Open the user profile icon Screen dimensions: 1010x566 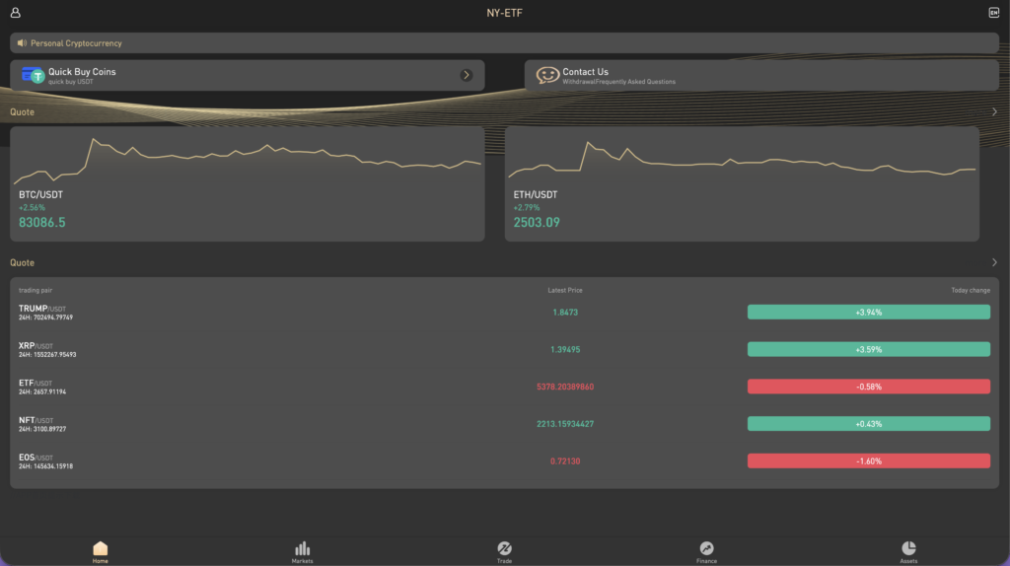[x=16, y=12]
